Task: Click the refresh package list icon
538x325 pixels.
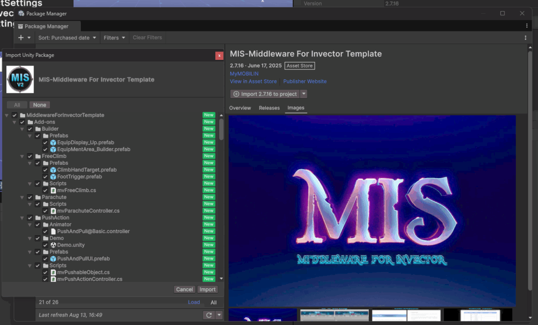Action: (209, 315)
